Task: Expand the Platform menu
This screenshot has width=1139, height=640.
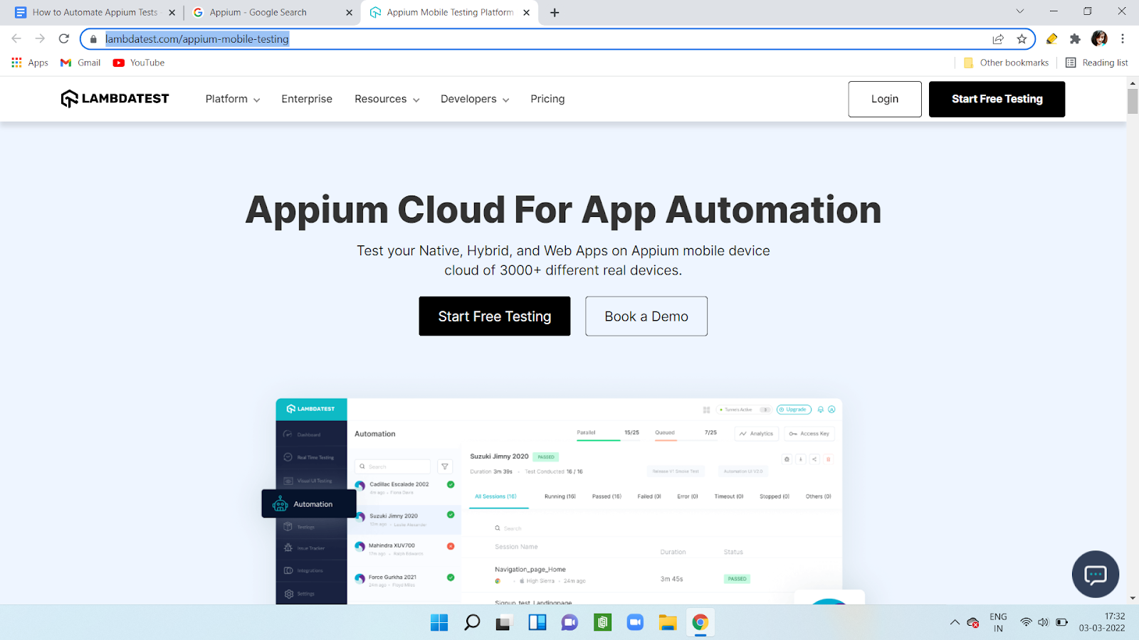Action: click(233, 99)
